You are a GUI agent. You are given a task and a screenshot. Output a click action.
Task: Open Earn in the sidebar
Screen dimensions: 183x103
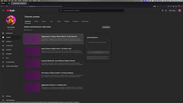click(11, 58)
